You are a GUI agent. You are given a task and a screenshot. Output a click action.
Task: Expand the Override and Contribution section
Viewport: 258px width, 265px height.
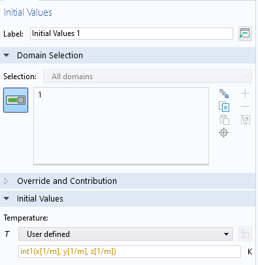coord(7,181)
